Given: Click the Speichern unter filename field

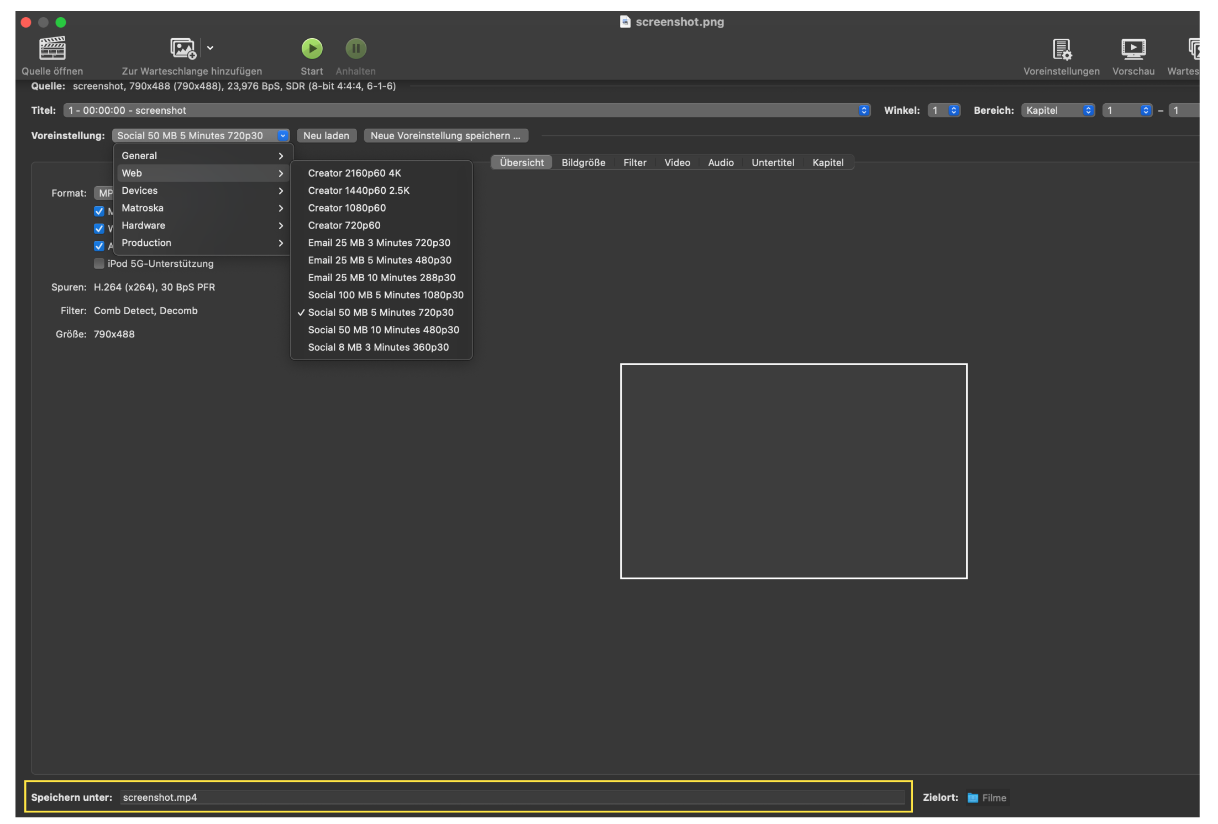Looking at the screenshot, I should click(x=512, y=797).
